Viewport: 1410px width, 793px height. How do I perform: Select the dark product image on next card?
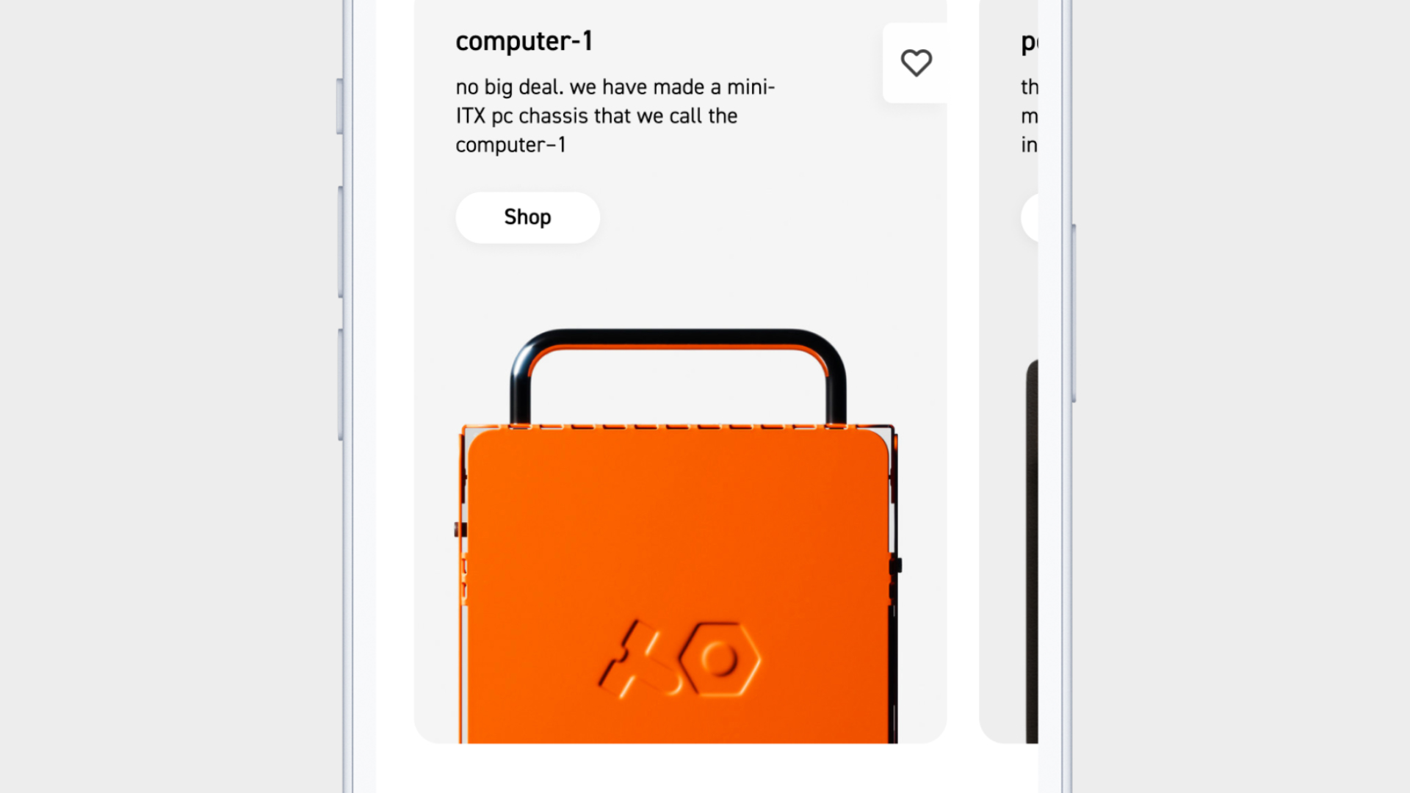click(1032, 551)
